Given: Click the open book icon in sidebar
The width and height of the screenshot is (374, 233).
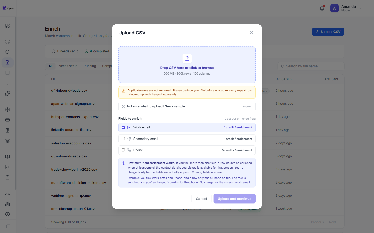Looking at the screenshot, I should [8, 157].
